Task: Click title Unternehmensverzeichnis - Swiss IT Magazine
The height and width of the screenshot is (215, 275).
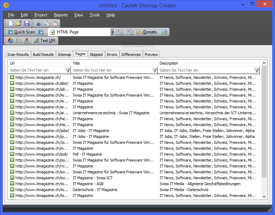Action: coord(111,113)
